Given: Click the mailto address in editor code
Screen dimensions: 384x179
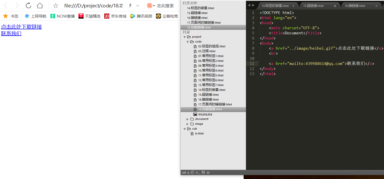Looking at the screenshot, I should click(316, 64).
